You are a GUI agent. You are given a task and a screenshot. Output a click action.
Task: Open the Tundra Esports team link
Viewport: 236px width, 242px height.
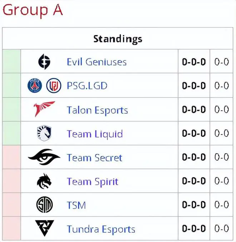point(101,229)
